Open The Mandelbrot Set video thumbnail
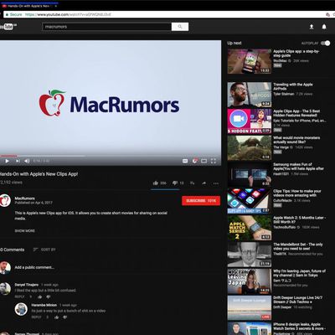 coord(250,255)
